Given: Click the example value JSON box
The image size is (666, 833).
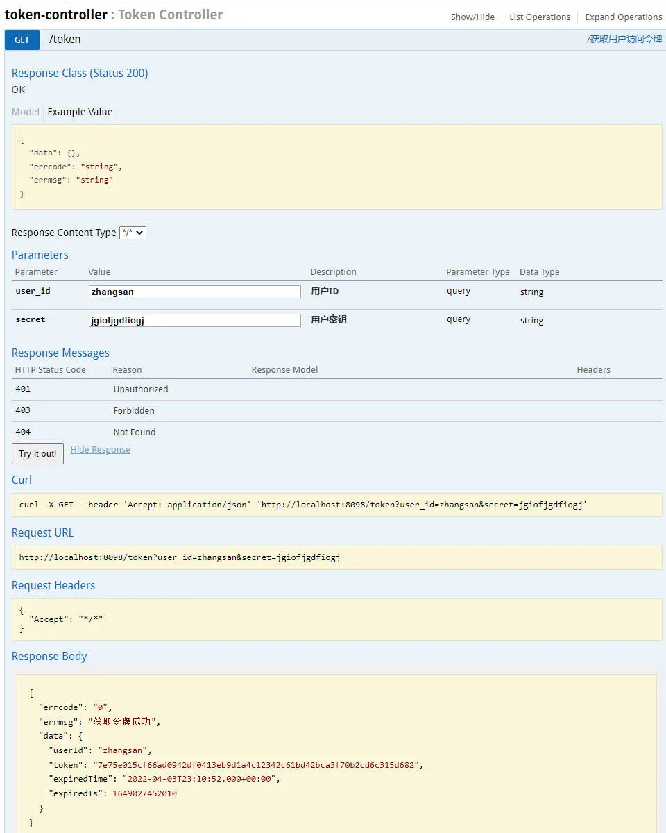Looking at the screenshot, I should [337, 167].
